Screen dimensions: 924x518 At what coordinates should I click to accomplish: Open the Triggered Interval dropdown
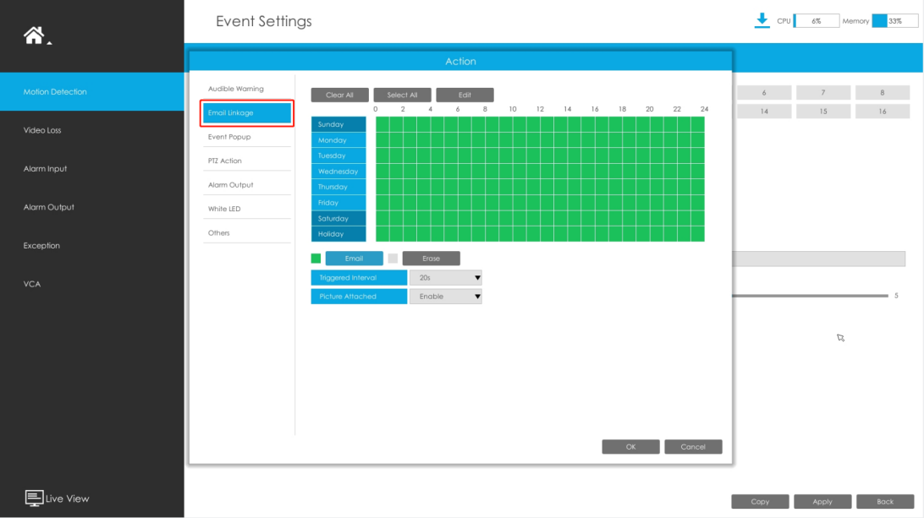tap(445, 278)
